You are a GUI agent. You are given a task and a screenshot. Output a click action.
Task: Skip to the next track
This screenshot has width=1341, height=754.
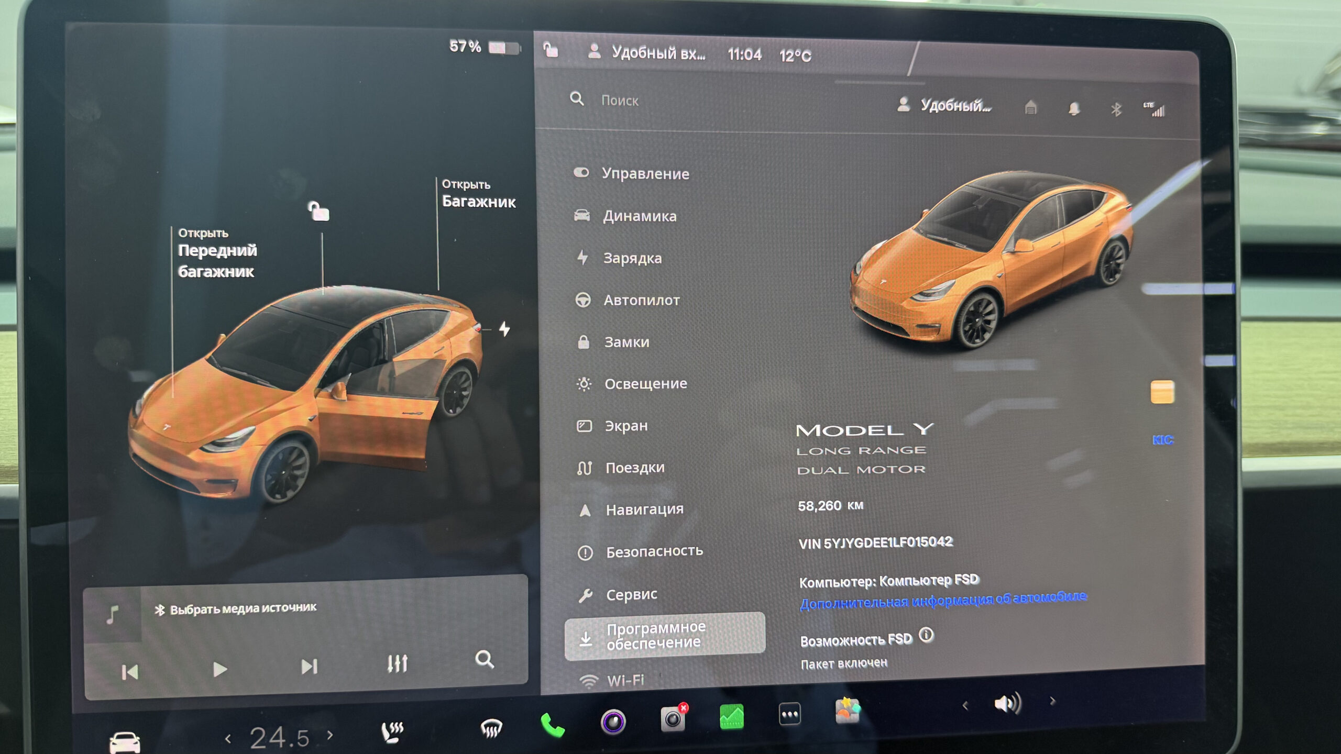pyautogui.click(x=309, y=666)
